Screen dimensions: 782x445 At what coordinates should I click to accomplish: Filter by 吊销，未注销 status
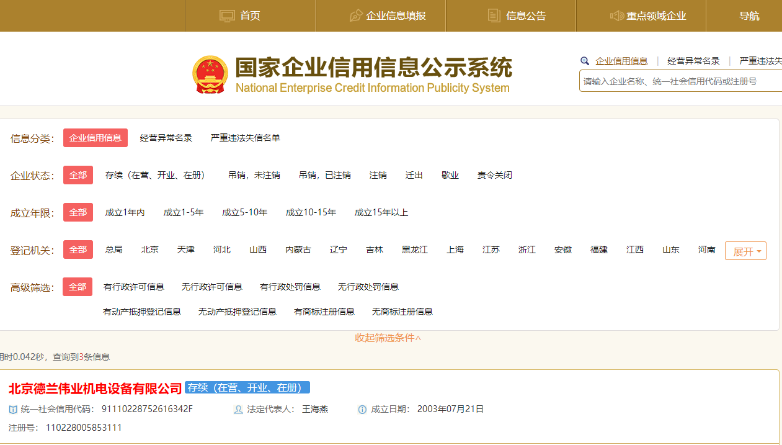coord(254,175)
